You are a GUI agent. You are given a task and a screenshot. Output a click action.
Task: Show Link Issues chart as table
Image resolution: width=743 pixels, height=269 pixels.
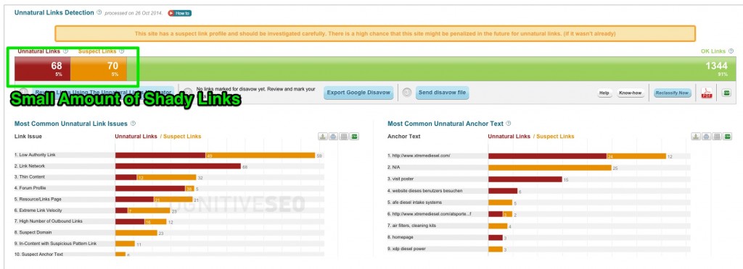(x=344, y=137)
